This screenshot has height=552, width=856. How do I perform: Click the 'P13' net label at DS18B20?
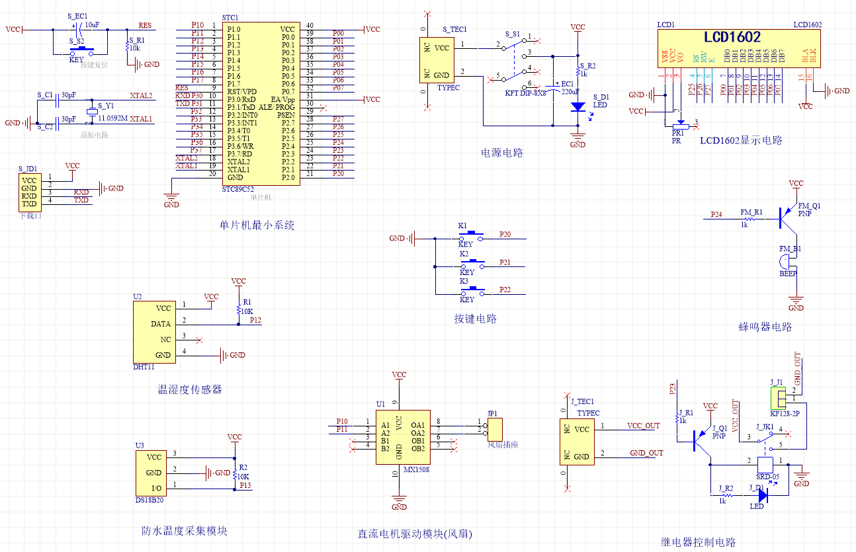pyautogui.click(x=245, y=485)
